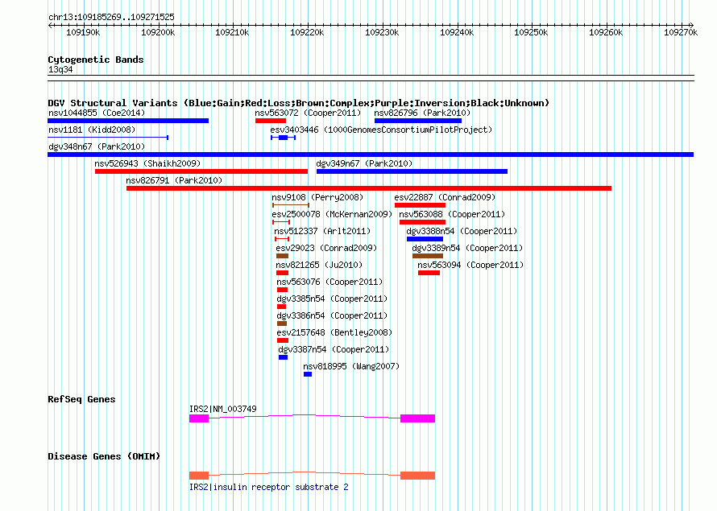Click the 109220k ruler tick label
Image resolution: width=717 pixels, height=511 pixels.
click(x=307, y=32)
